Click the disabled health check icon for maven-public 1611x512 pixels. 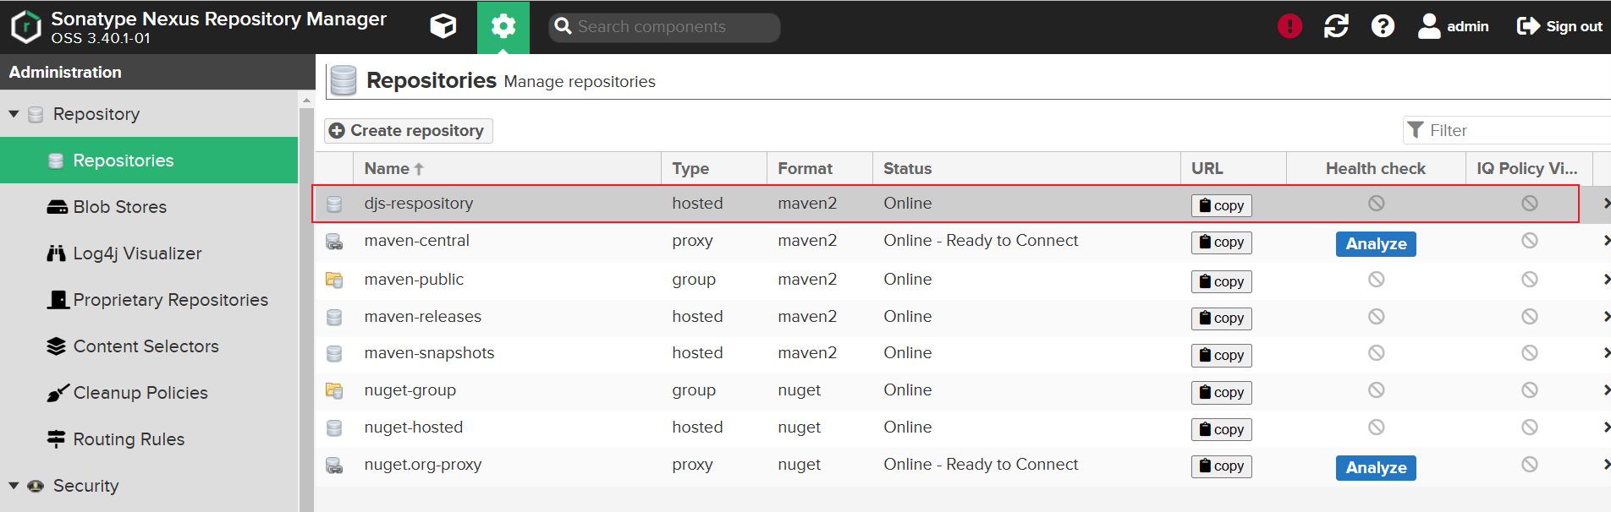1376,279
